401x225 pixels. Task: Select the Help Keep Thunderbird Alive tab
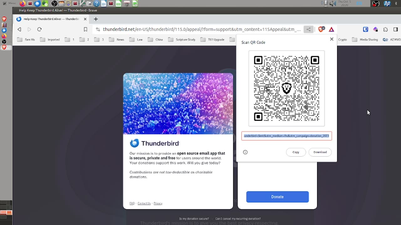(51, 19)
